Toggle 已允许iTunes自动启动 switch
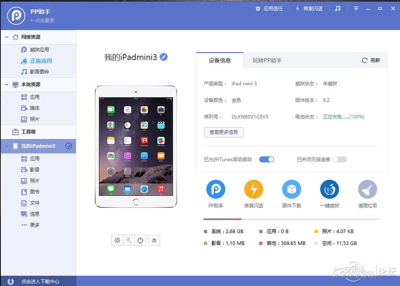The width and height of the screenshot is (400, 286). tap(266, 159)
